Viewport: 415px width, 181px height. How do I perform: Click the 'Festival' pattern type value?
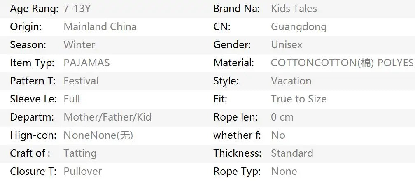[x=81, y=81]
